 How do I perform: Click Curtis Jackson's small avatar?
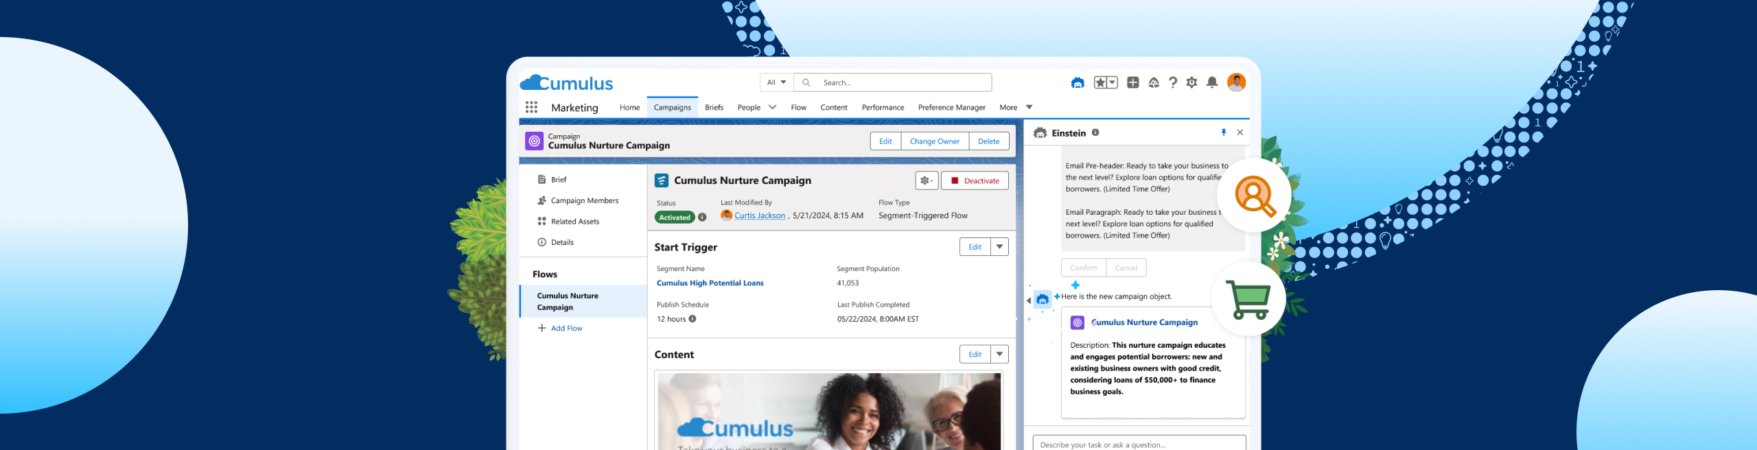tap(726, 215)
